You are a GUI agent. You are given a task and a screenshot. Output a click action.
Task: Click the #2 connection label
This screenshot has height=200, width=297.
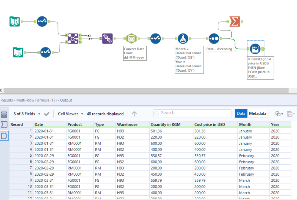(89, 36)
